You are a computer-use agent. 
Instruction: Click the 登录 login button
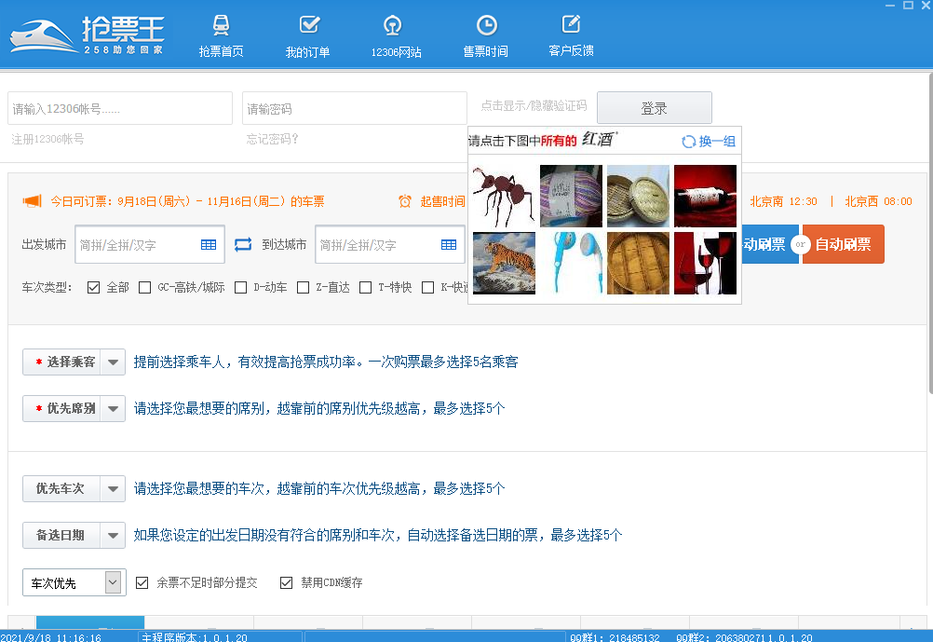[654, 107]
